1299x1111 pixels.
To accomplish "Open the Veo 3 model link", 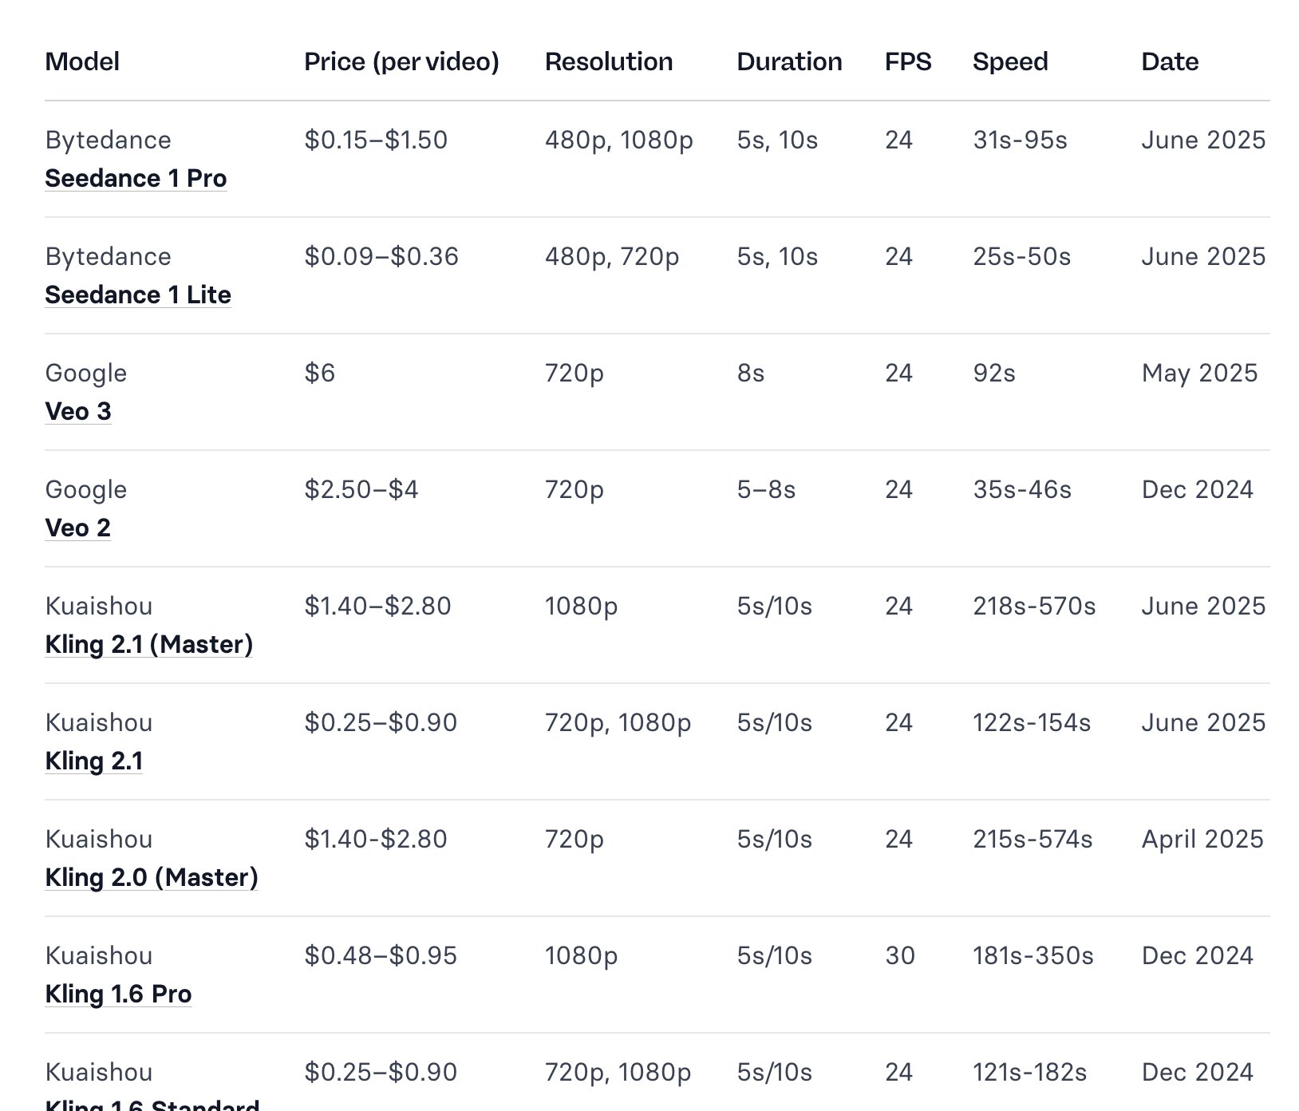I will coord(78,411).
